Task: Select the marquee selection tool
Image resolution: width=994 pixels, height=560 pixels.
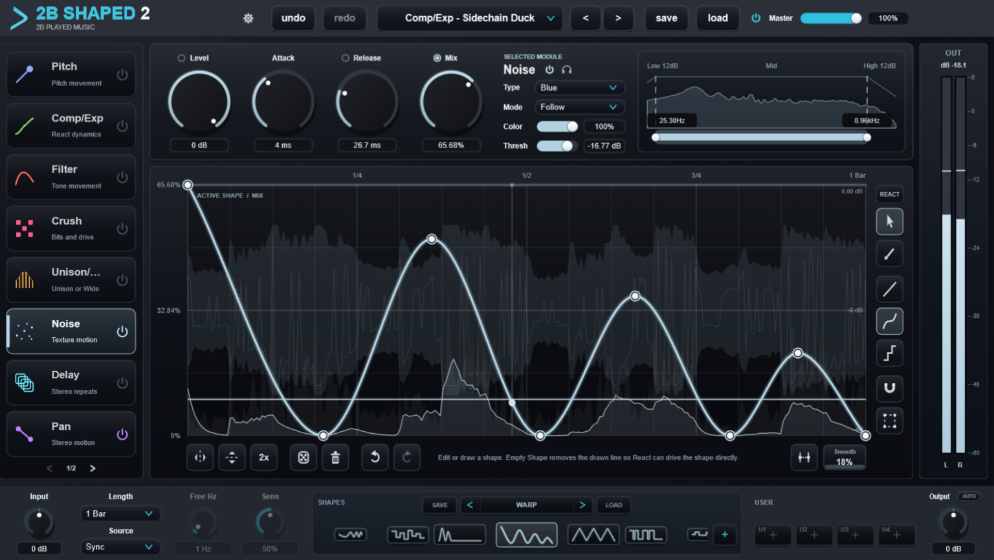Action: click(x=890, y=421)
